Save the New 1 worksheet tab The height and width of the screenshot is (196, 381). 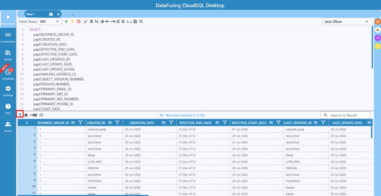pyautogui.click(x=51, y=15)
